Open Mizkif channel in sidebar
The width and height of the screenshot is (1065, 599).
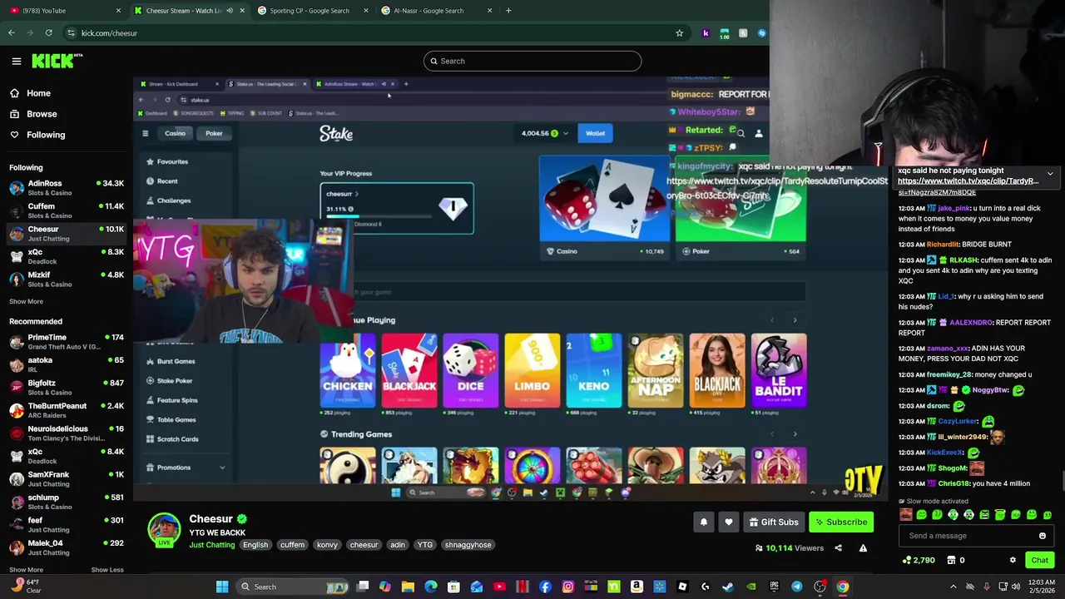click(67, 279)
